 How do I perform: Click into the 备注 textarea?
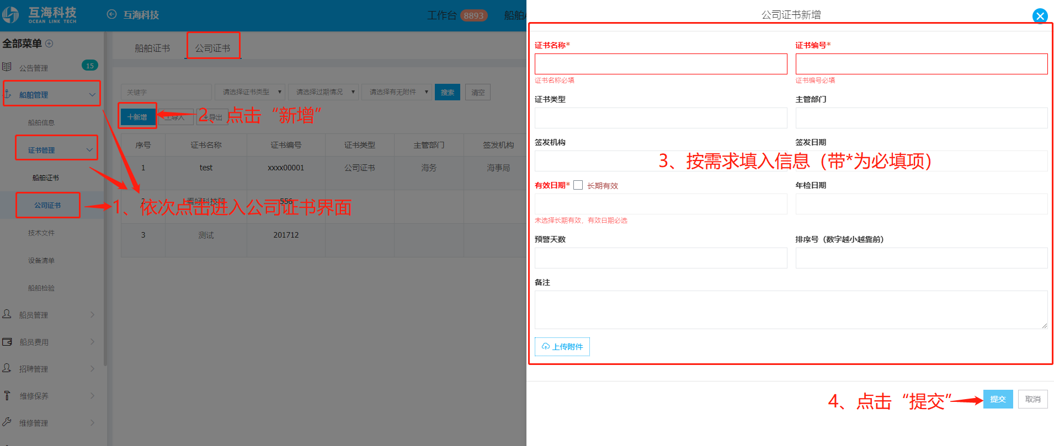click(x=791, y=310)
